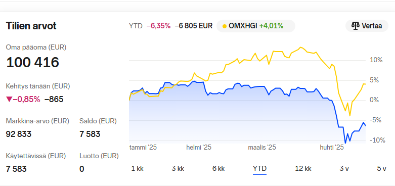
Task: Click the Tilien arvot heading
Action: 31,26
